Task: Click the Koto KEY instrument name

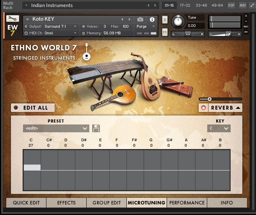Action: point(43,19)
